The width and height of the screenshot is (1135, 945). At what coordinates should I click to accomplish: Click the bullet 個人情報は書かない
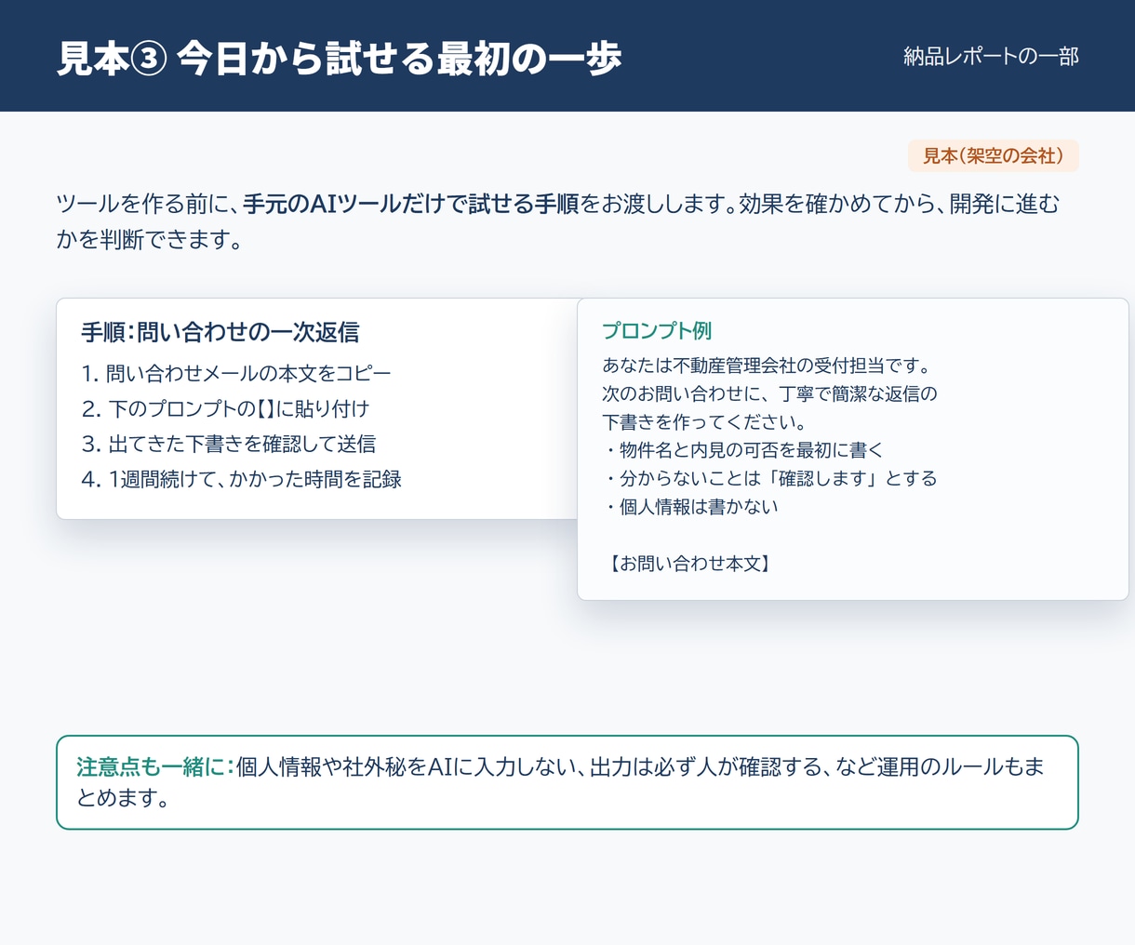point(690,507)
